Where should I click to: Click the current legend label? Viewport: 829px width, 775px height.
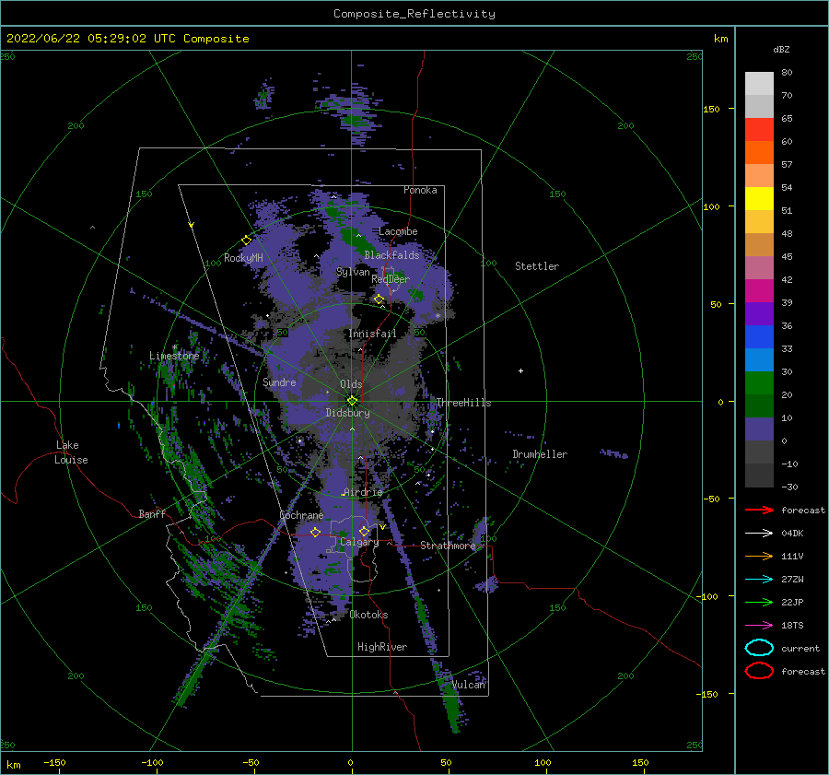[800, 648]
